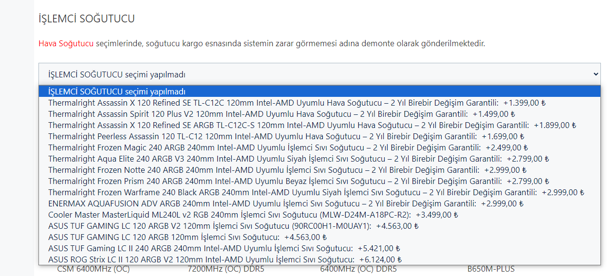Open the İŞLEMCİ SOĞUTUCU selection combo box

click(319, 74)
